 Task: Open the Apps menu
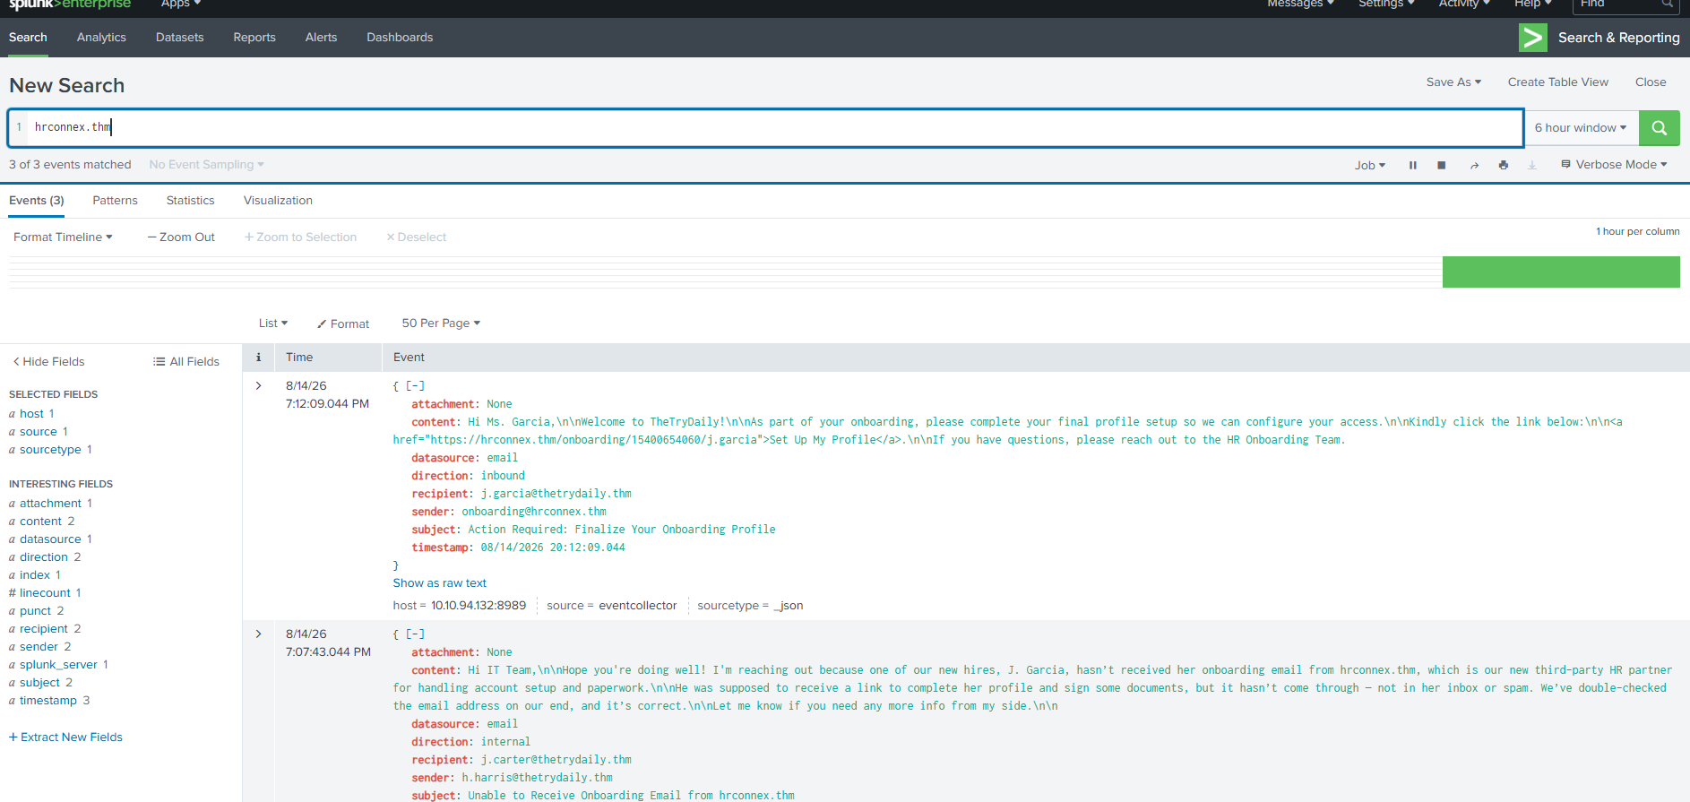tap(180, 4)
